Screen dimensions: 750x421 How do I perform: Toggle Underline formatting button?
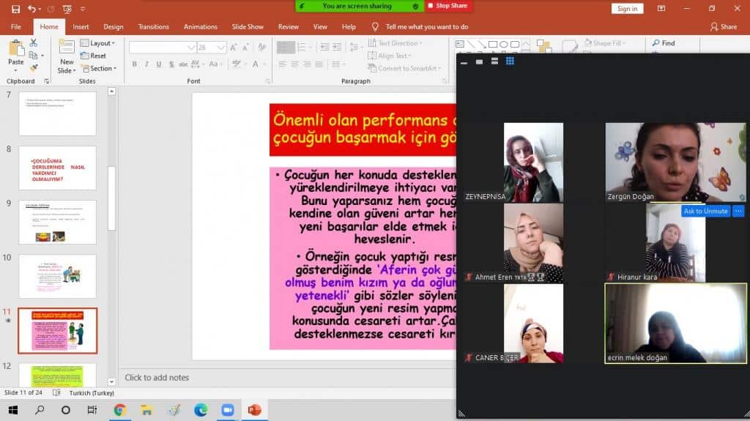tap(158, 64)
